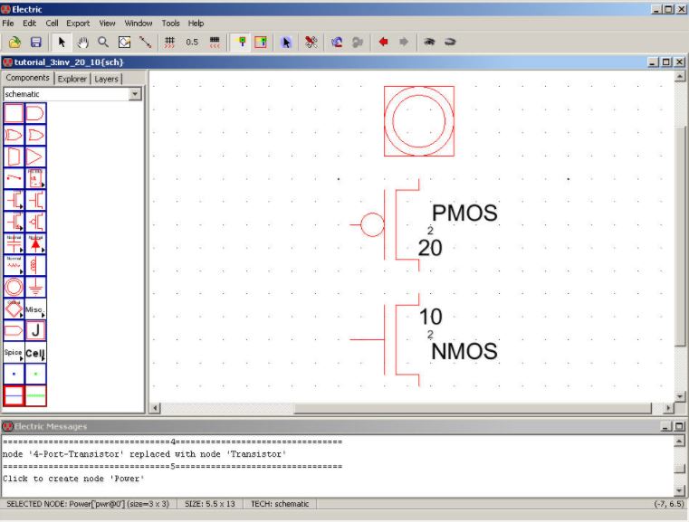The height and width of the screenshot is (522, 689).
Task: Click the Cell palette button
Action: pos(35,353)
